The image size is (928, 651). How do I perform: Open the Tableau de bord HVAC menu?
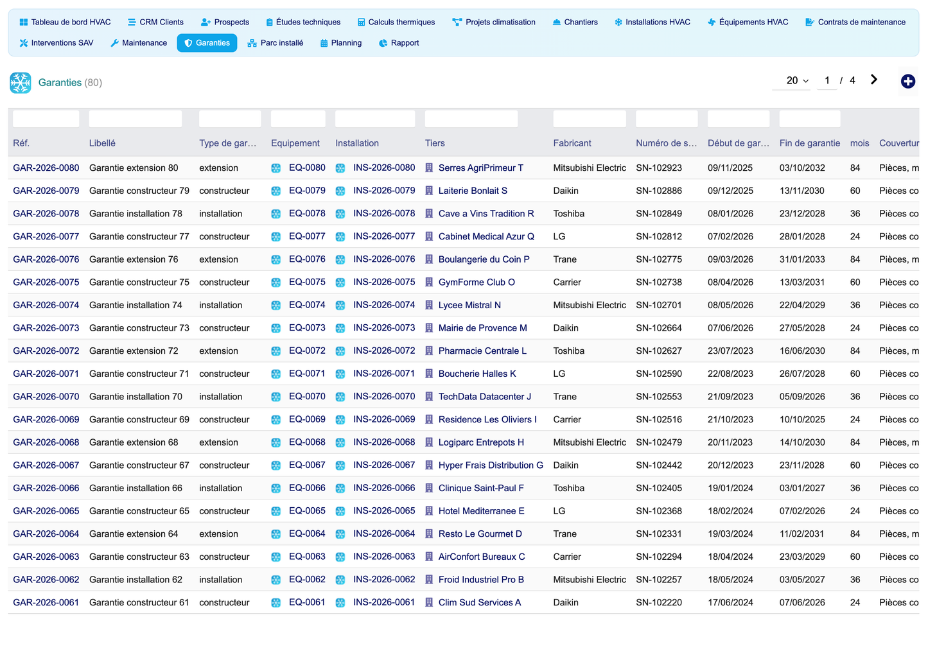pyautogui.click(x=65, y=22)
